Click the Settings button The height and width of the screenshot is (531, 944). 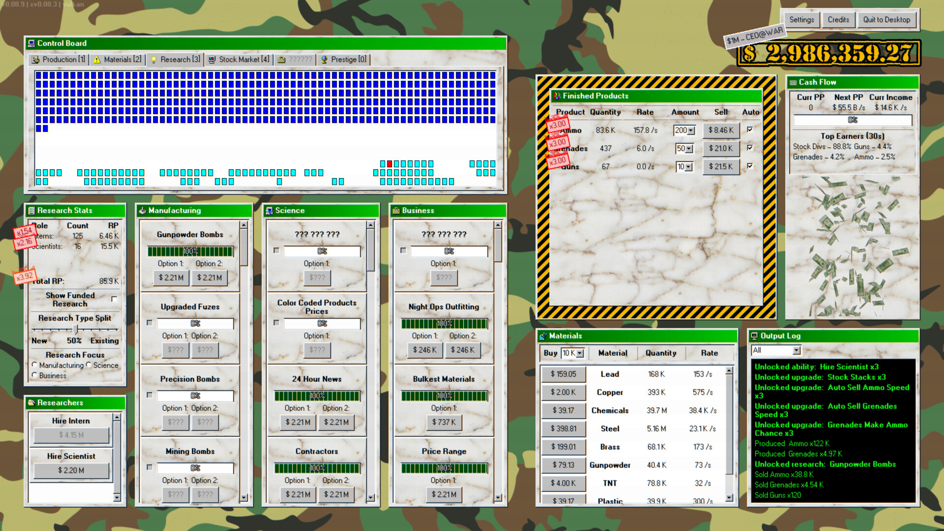click(801, 20)
